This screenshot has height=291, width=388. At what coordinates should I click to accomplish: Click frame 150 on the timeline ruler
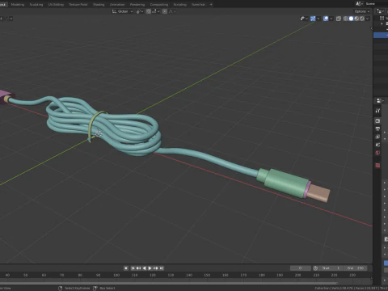click(x=207, y=275)
